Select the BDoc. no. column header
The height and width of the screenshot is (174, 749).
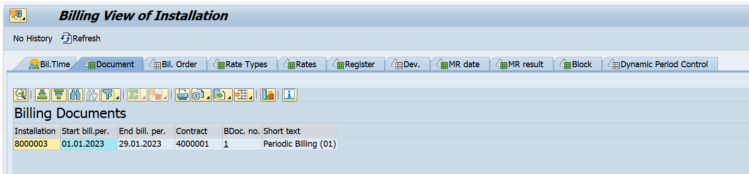(x=243, y=131)
